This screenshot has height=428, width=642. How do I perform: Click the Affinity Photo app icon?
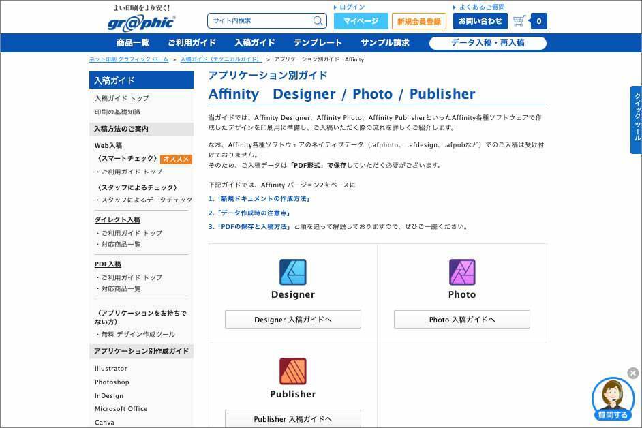pos(462,271)
